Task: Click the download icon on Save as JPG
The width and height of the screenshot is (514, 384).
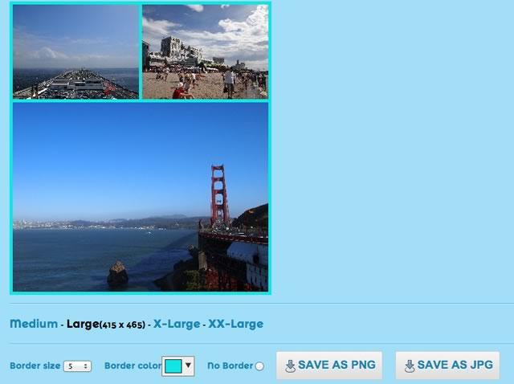Action: [409, 366]
